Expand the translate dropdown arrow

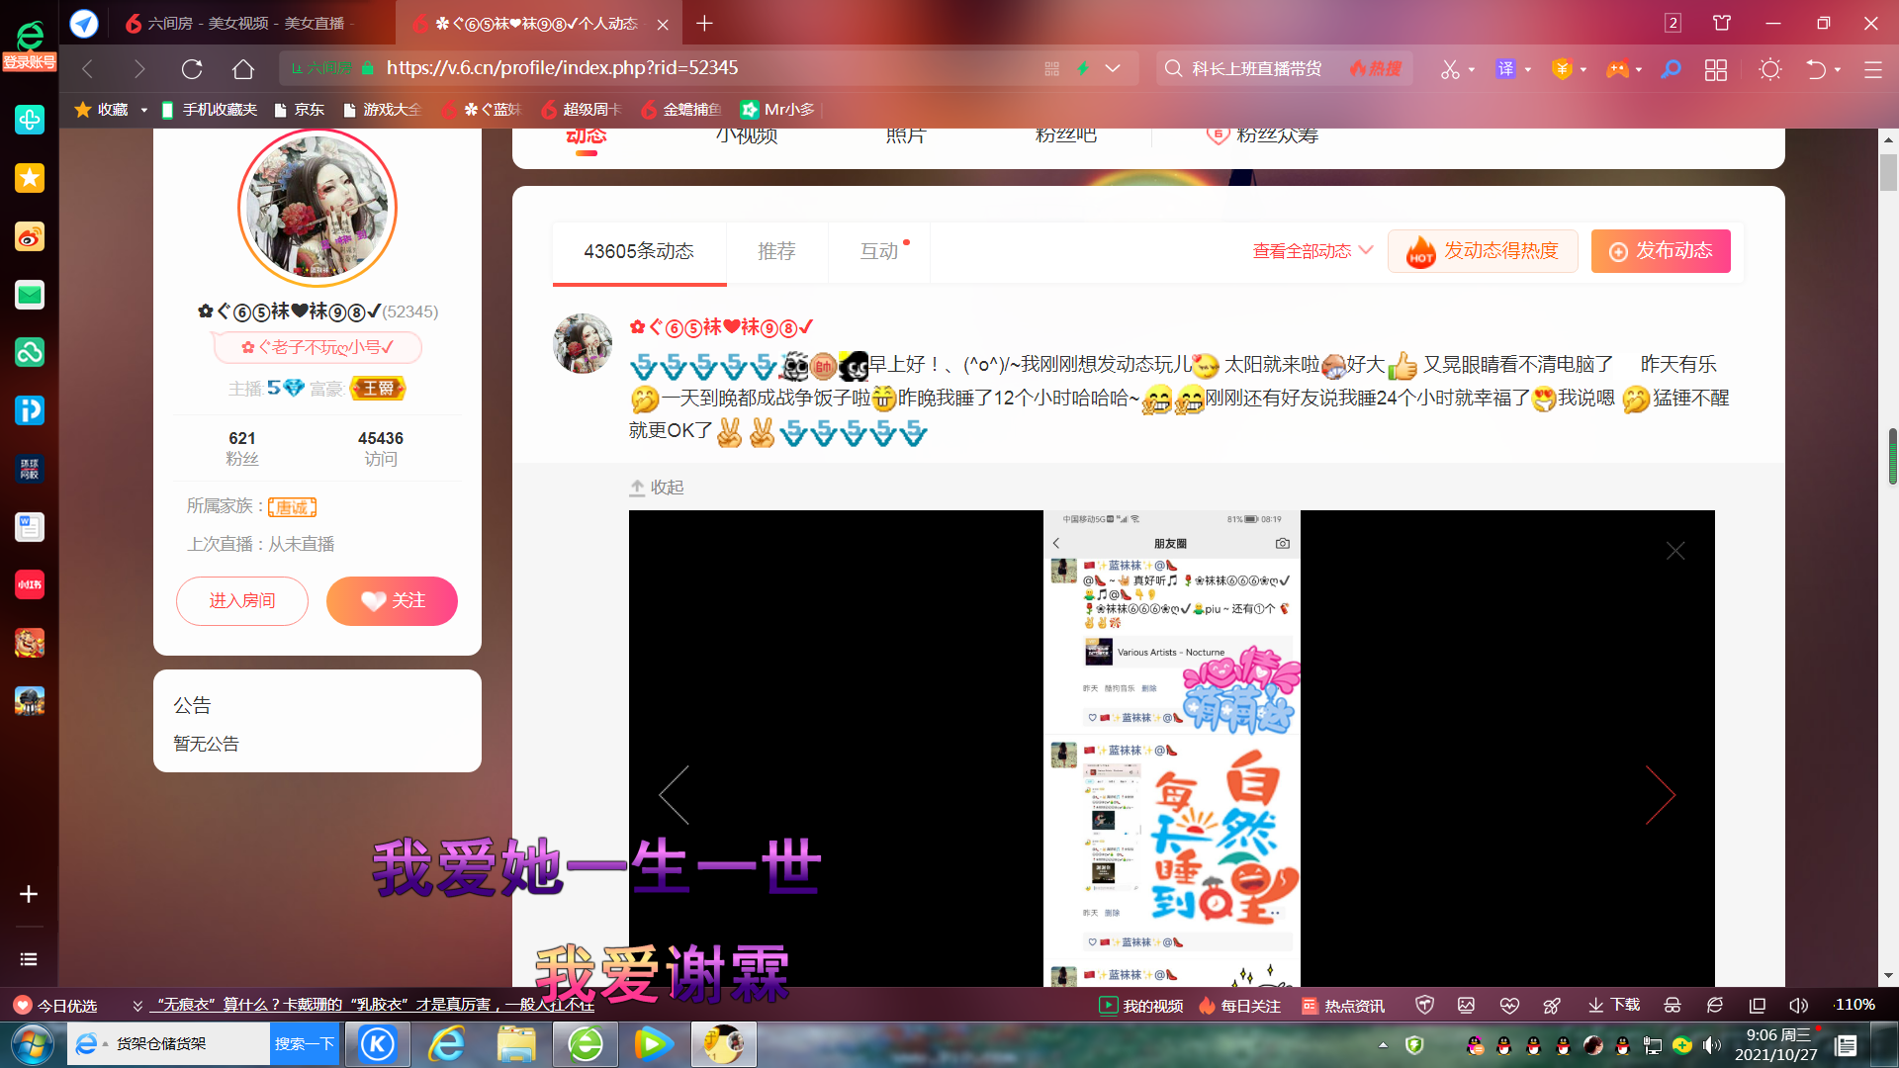tap(1528, 69)
